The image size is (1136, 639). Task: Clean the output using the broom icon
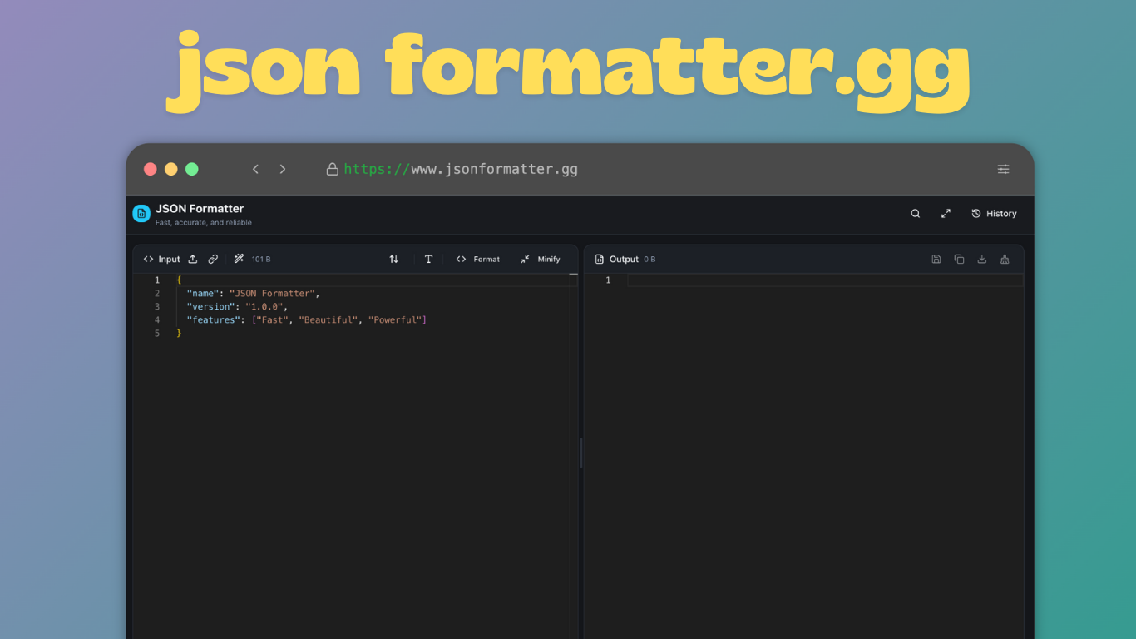tap(1005, 259)
